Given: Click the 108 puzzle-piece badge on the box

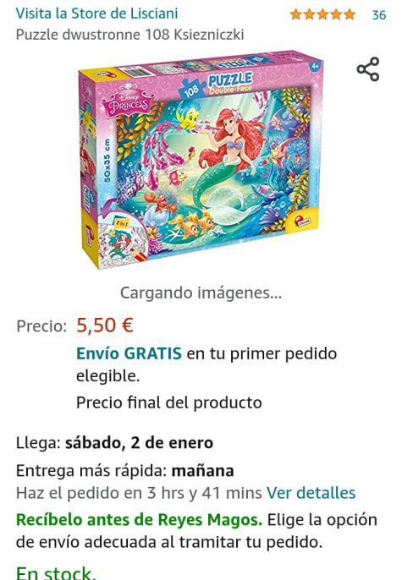Looking at the screenshot, I should click(x=192, y=90).
